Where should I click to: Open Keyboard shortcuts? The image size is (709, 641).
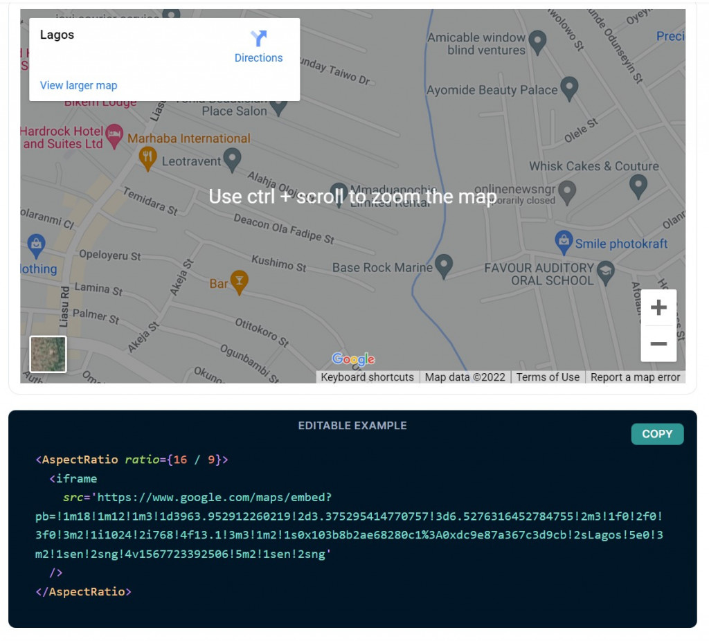pyautogui.click(x=367, y=377)
